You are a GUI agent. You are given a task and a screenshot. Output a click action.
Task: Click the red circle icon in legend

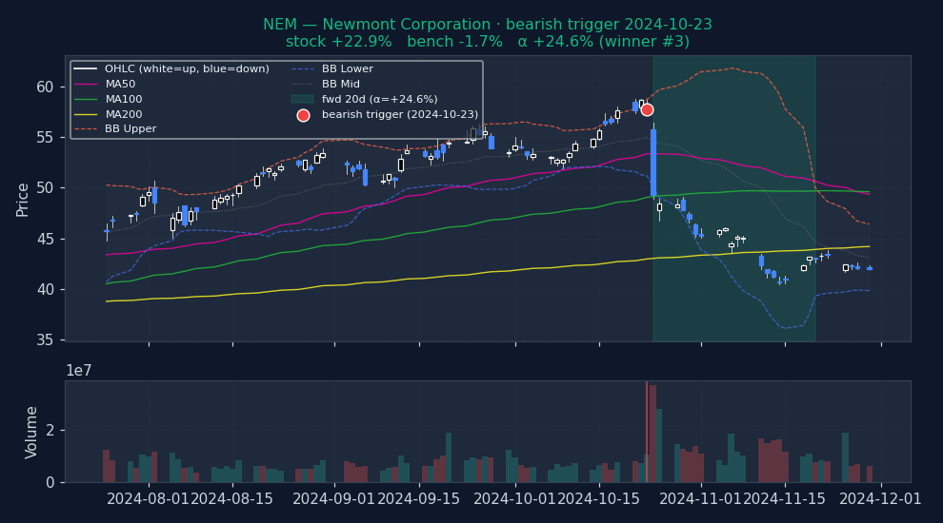(x=303, y=114)
